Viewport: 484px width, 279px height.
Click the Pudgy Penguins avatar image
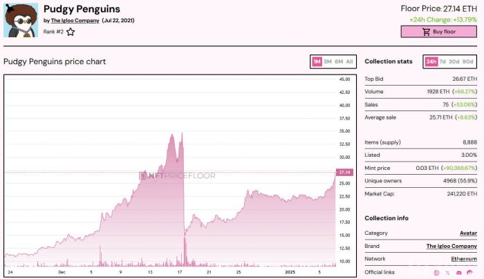[x=21, y=20]
